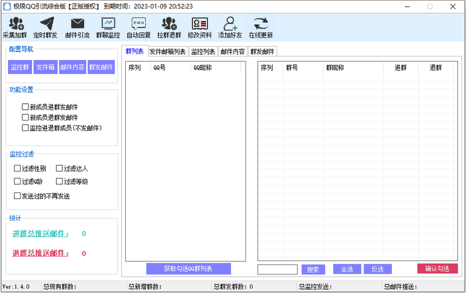Image resolution: width=466 pixels, height=293 pixels.
Task: Click the 群号 column header
Action: coord(303,68)
